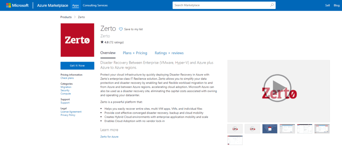Play the Zerto overview video
The image size is (342, 159).
coord(278,91)
